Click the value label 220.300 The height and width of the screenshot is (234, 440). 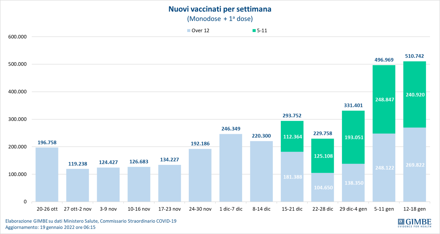(262, 136)
